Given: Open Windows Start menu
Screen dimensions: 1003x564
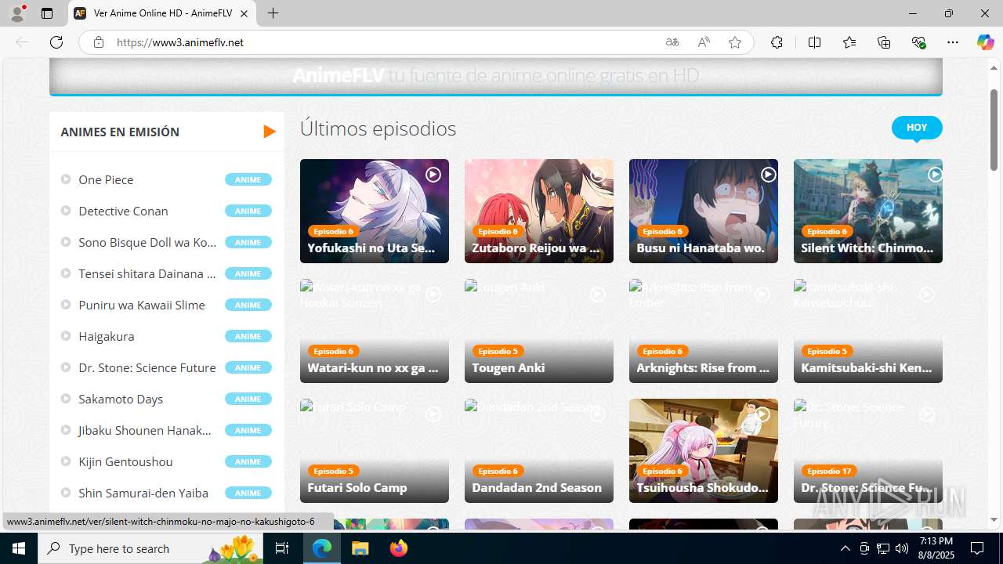Looking at the screenshot, I should [19, 548].
